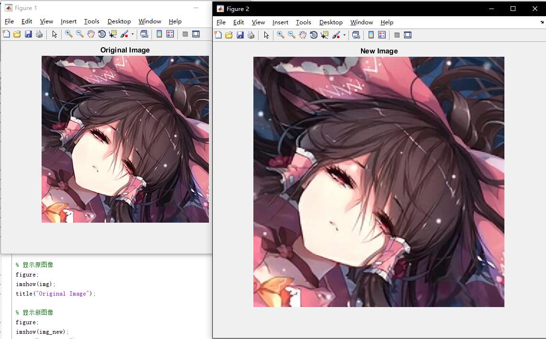The width and height of the screenshot is (546, 339).
Task: Select Edit Plot arrow tool in Figure 2
Action: tap(266, 35)
